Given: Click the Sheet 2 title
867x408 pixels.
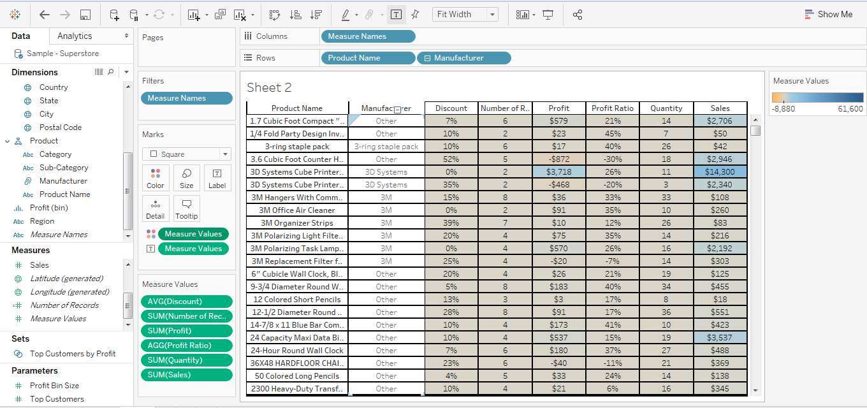Looking at the screenshot, I should click(269, 87).
